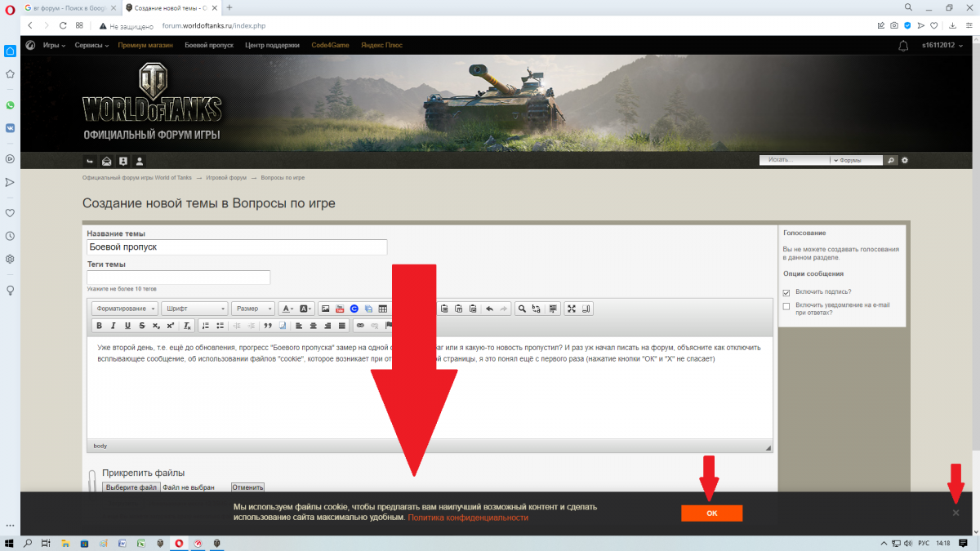The height and width of the screenshot is (551, 980).
Task: Open the text color picker dropdown
Action: [287, 309]
